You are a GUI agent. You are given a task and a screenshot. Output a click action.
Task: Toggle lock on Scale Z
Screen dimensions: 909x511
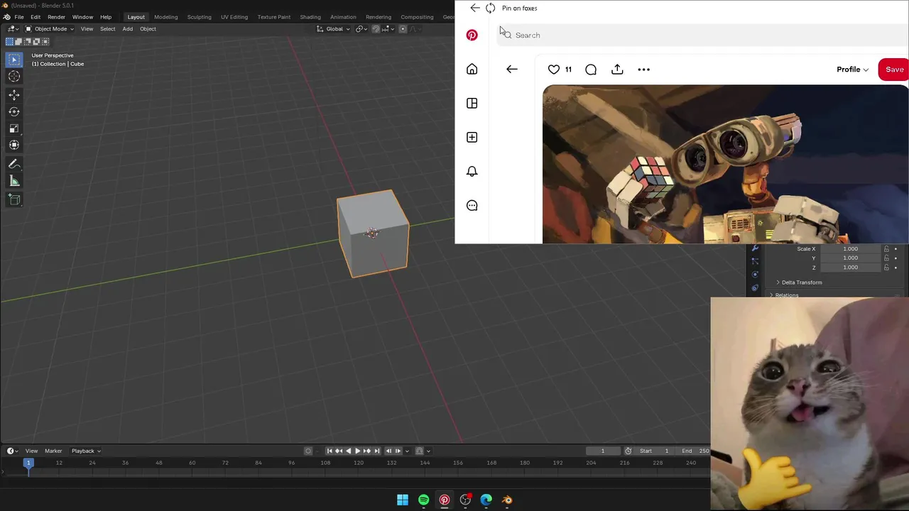tap(886, 268)
